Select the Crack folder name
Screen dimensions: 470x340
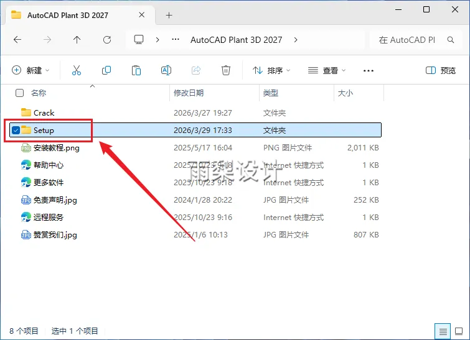coord(44,113)
